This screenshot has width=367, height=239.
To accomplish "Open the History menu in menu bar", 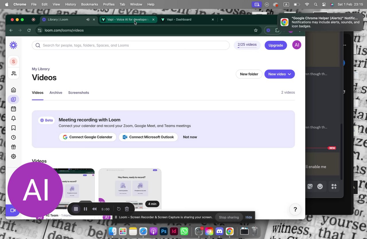I will tap(70, 4).
